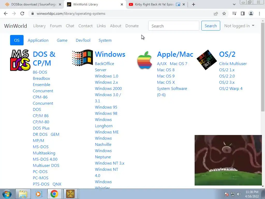The image size is (265, 199).
Task: Click the address bar URL
Action: click(71, 13)
